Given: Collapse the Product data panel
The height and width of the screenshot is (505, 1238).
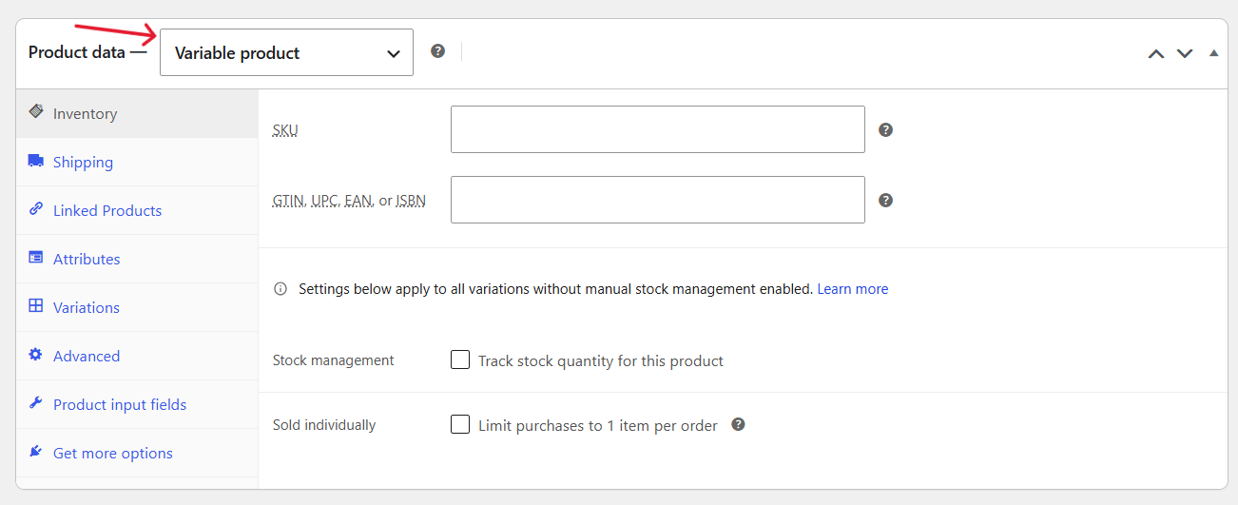Looking at the screenshot, I should 1213,53.
